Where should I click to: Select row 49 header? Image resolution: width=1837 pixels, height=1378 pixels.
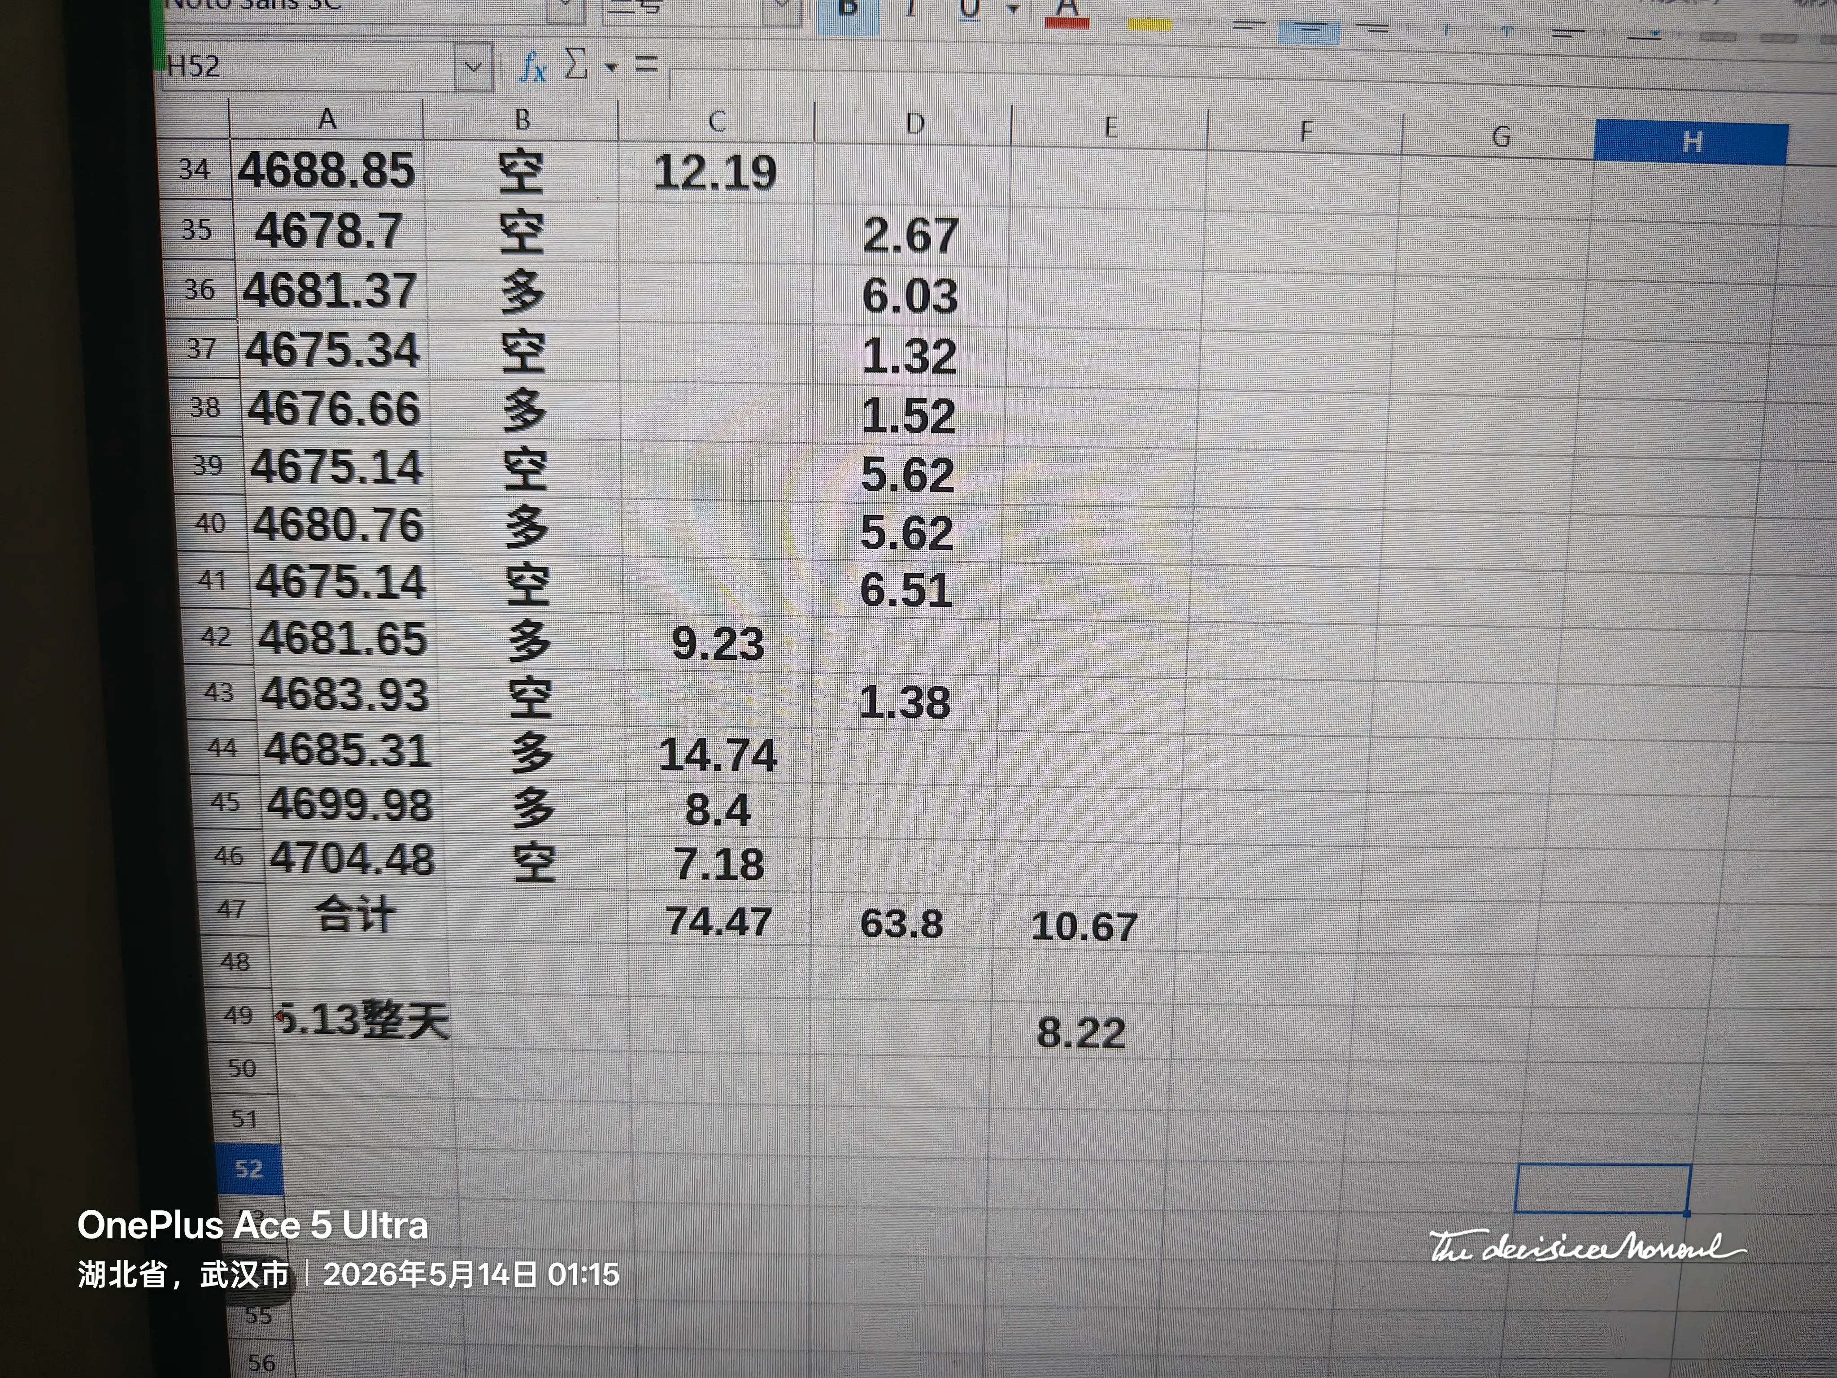tap(238, 1015)
